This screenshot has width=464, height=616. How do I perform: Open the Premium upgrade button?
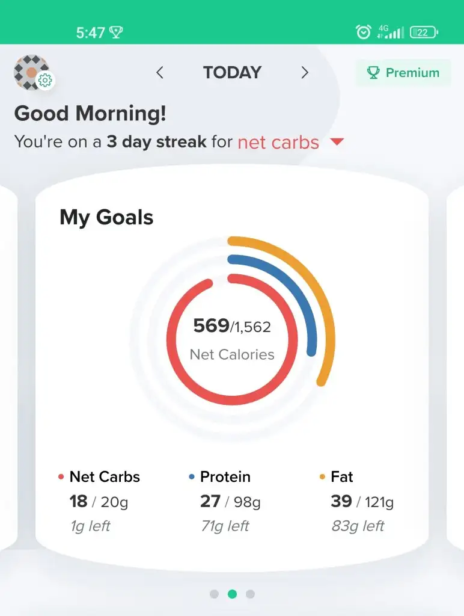click(403, 73)
